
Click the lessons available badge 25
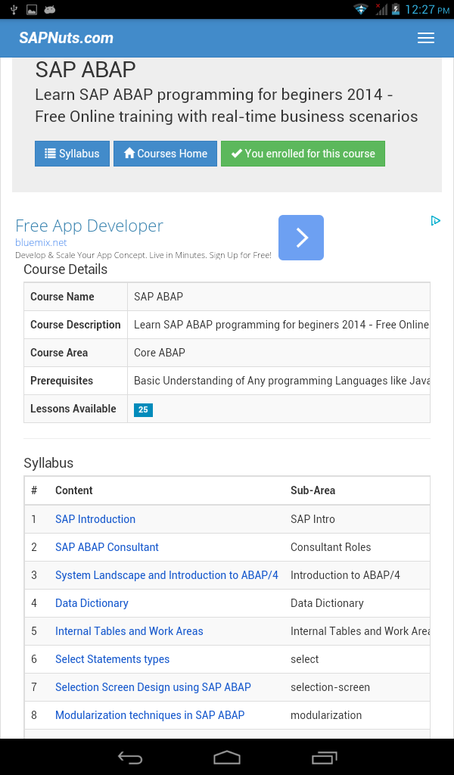143,409
